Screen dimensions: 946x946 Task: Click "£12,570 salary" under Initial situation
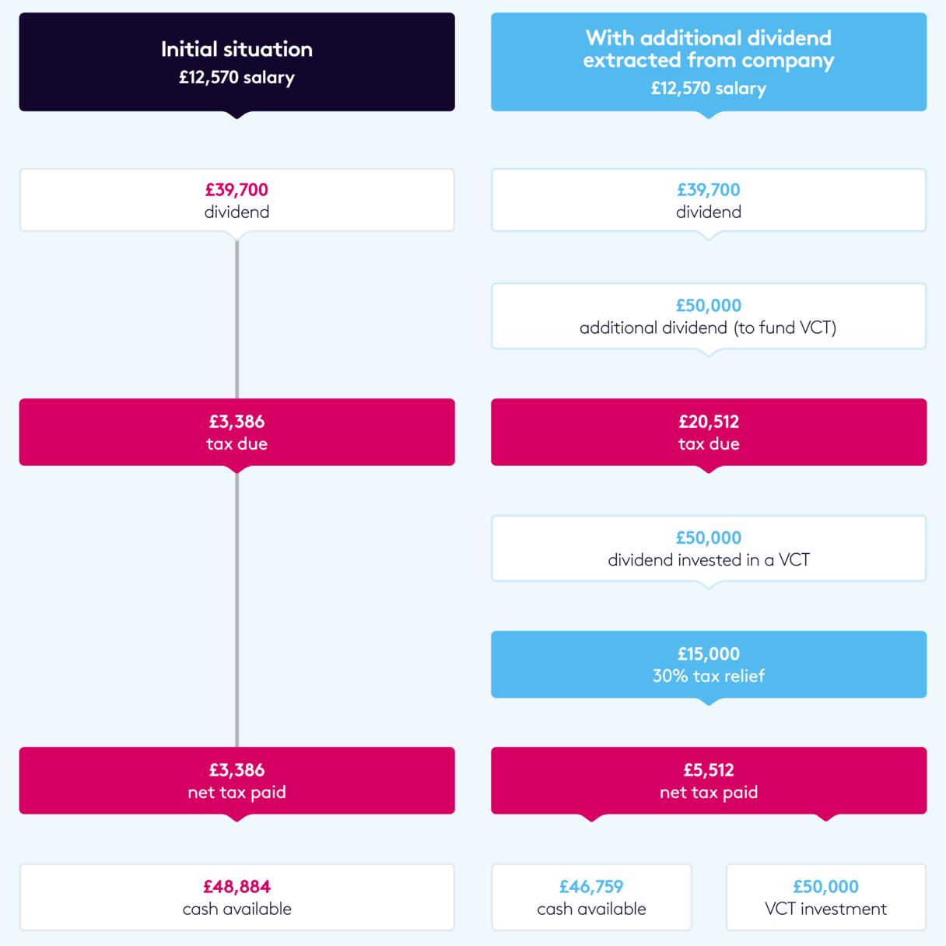pos(236,78)
